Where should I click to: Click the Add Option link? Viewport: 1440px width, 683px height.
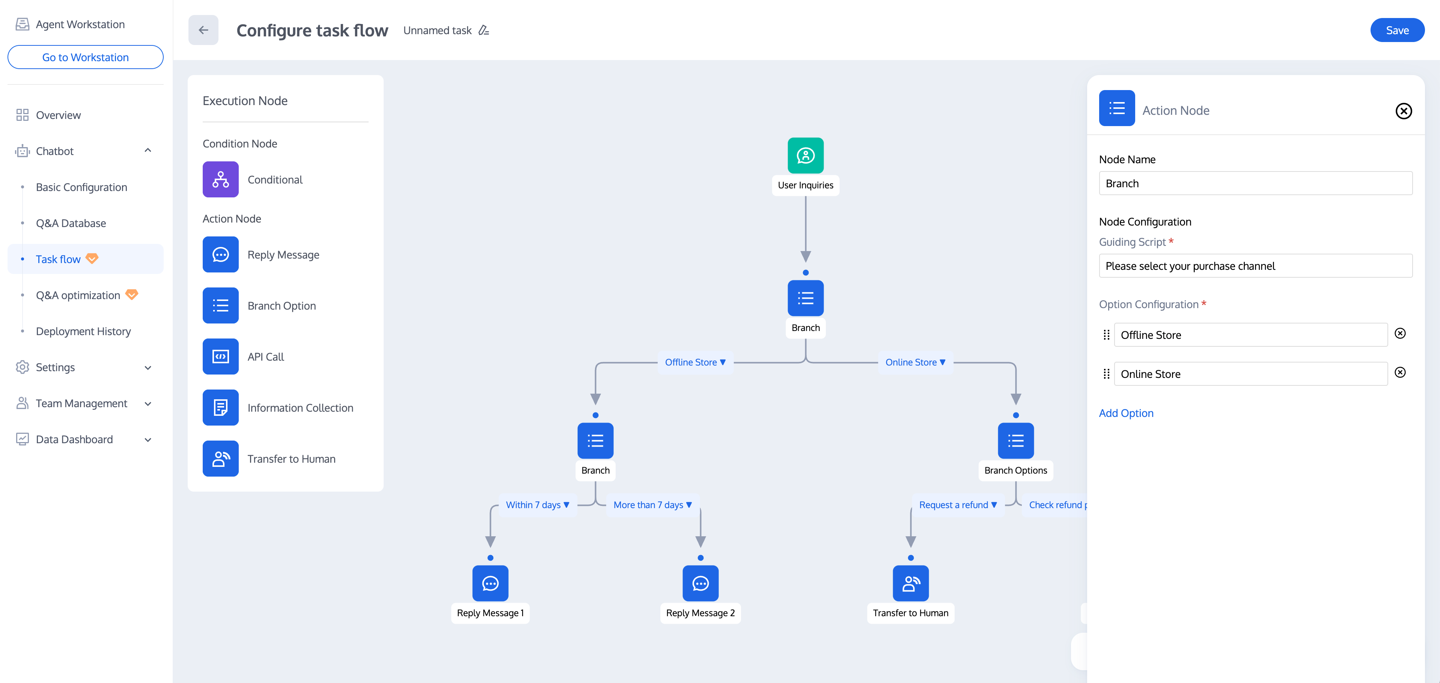[1126, 413]
